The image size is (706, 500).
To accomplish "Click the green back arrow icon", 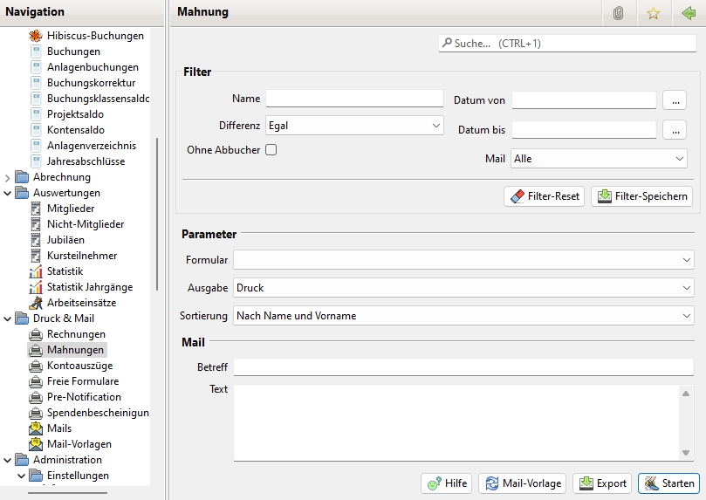I will tap(688, 13).
